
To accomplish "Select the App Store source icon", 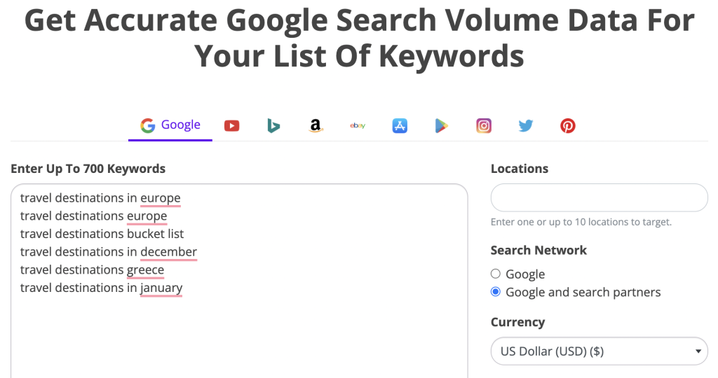I will point(400,126).
